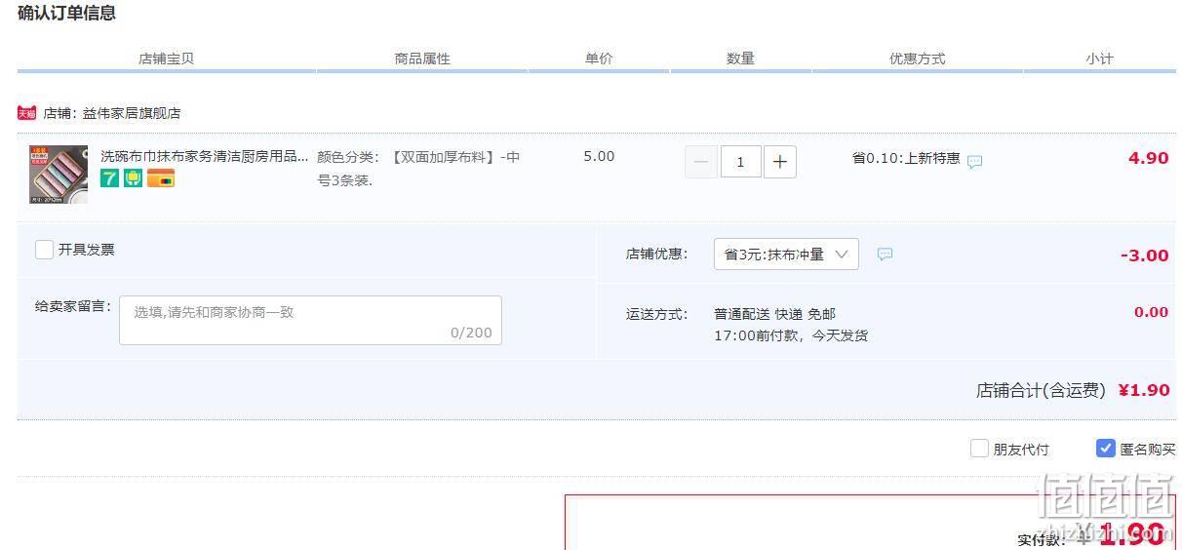
Task: Click the 省0.10:上新特惠 discount text
Action: click(x=906, y=158)
